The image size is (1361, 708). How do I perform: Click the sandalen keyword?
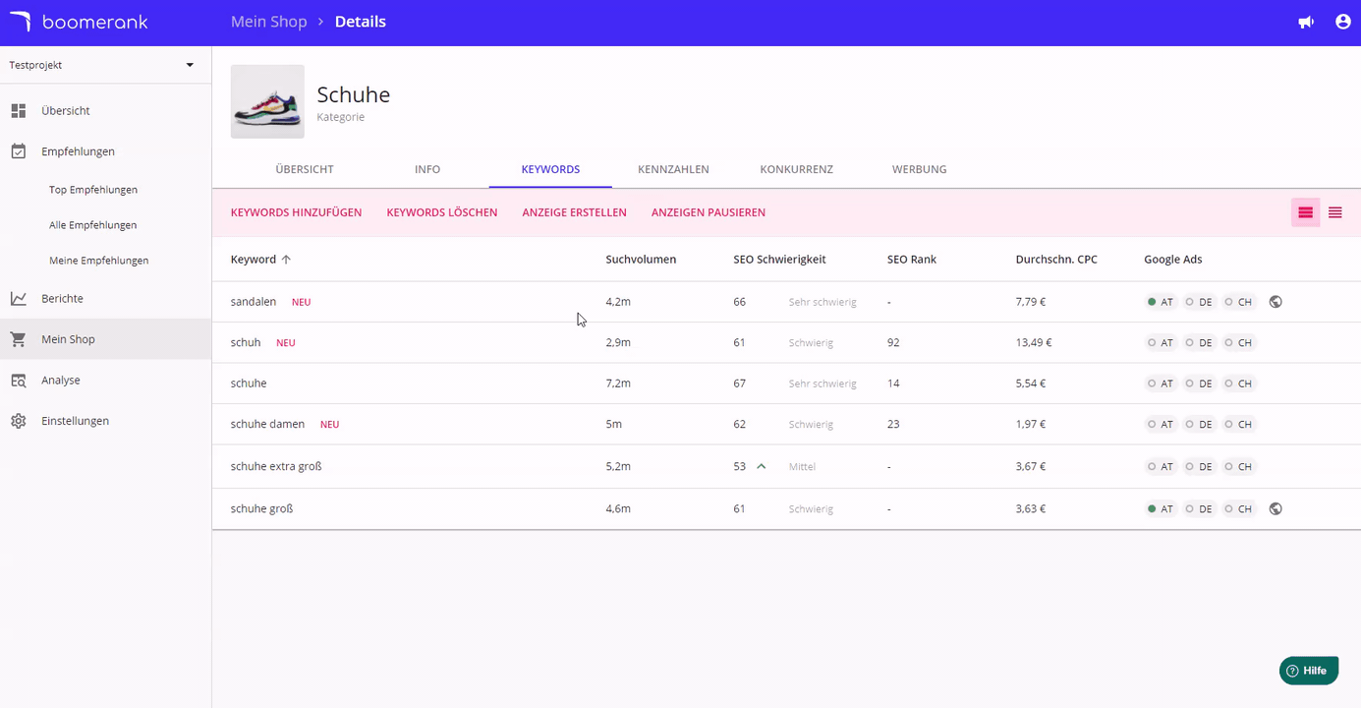coord(254,302)
